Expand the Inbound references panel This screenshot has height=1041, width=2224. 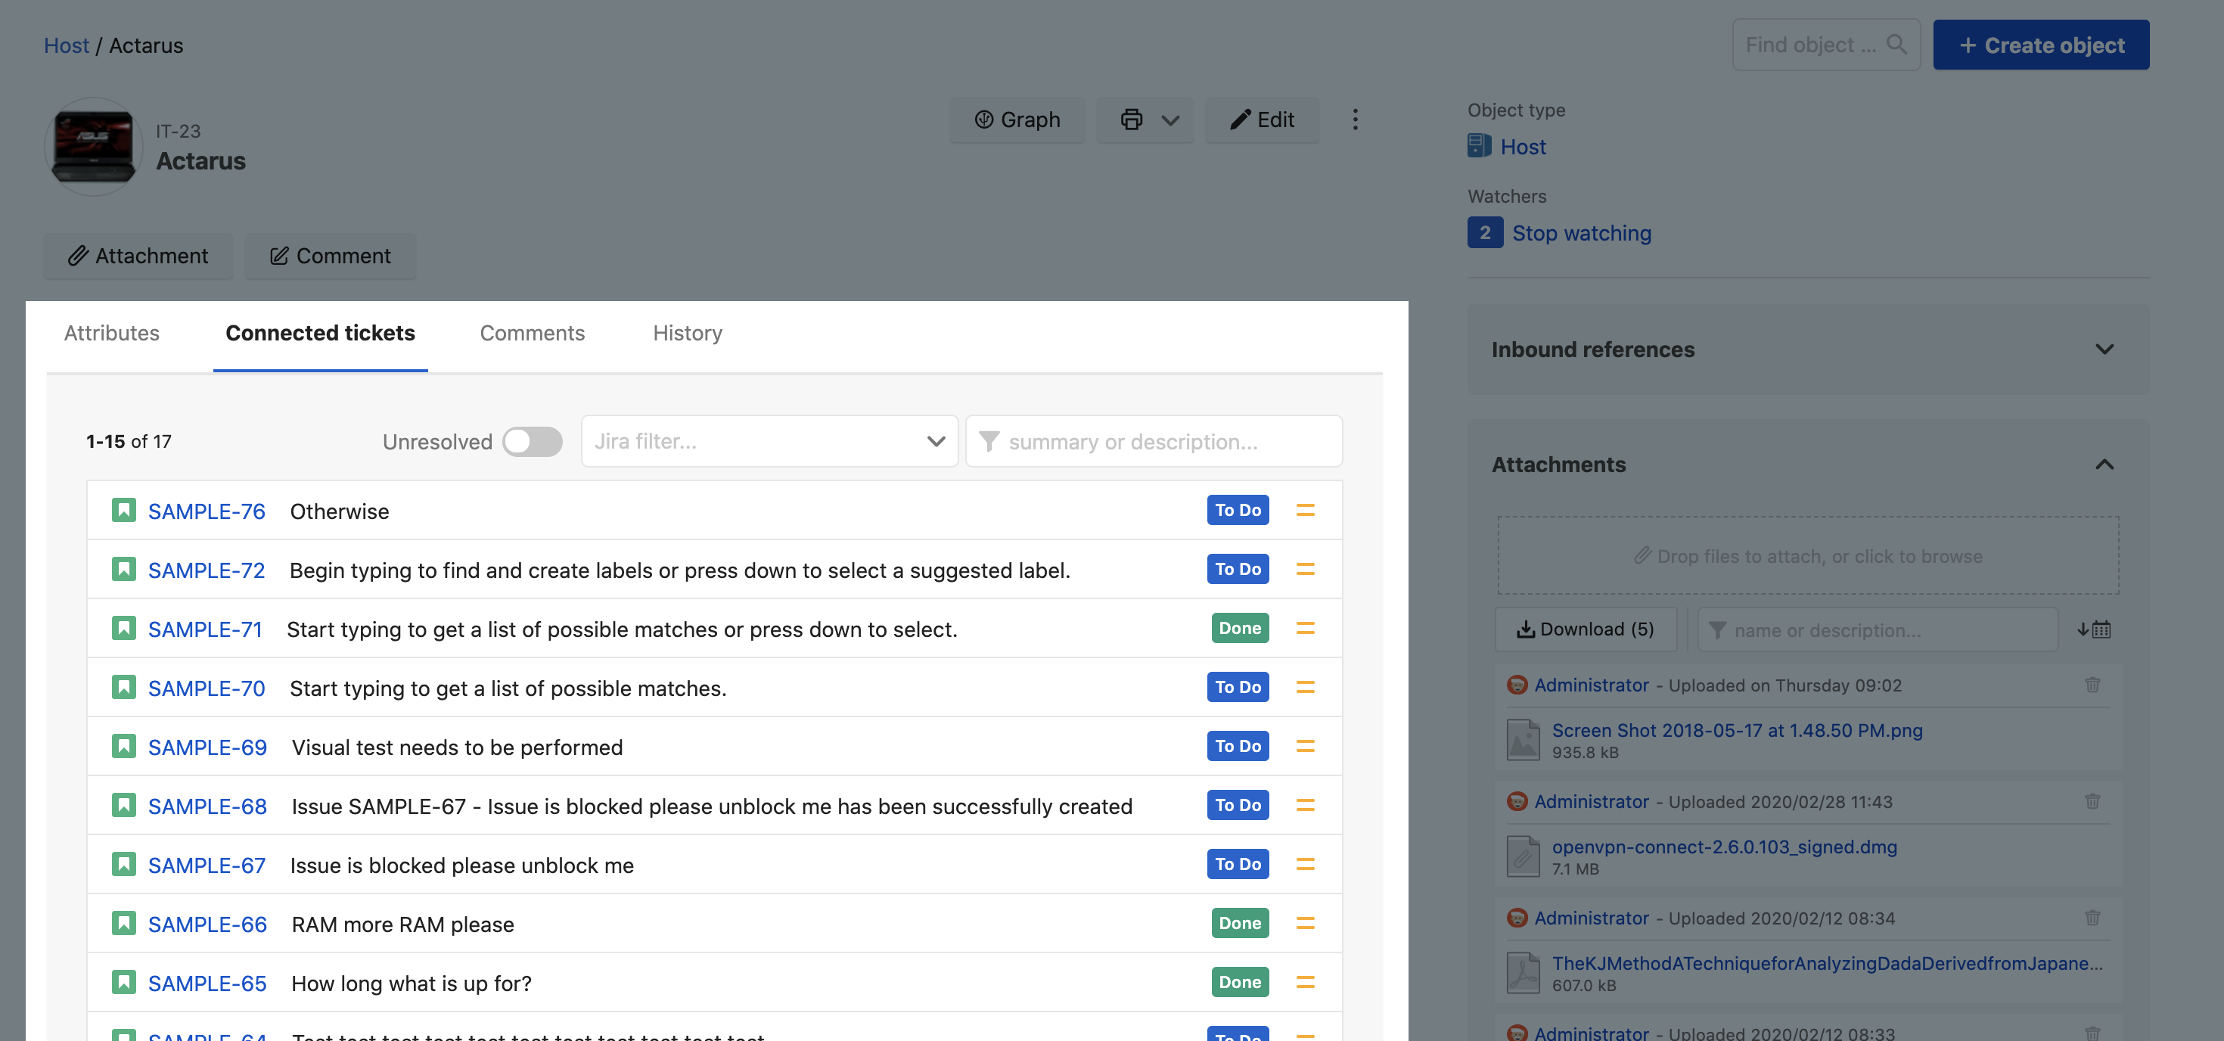click(2104, 349)
